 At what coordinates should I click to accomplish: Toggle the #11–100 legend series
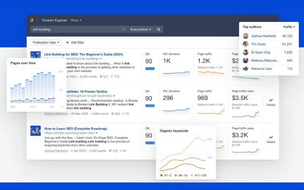[x=198, y=176]
